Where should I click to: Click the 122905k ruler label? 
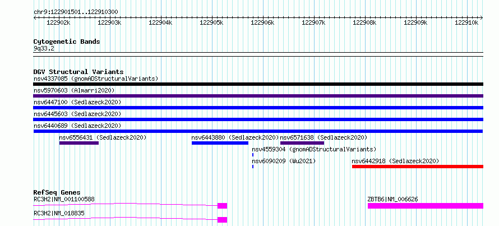point(211,22)
